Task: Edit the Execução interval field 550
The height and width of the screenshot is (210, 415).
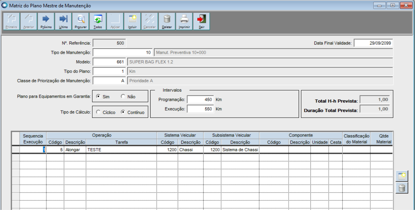Action: click(200, 109)
